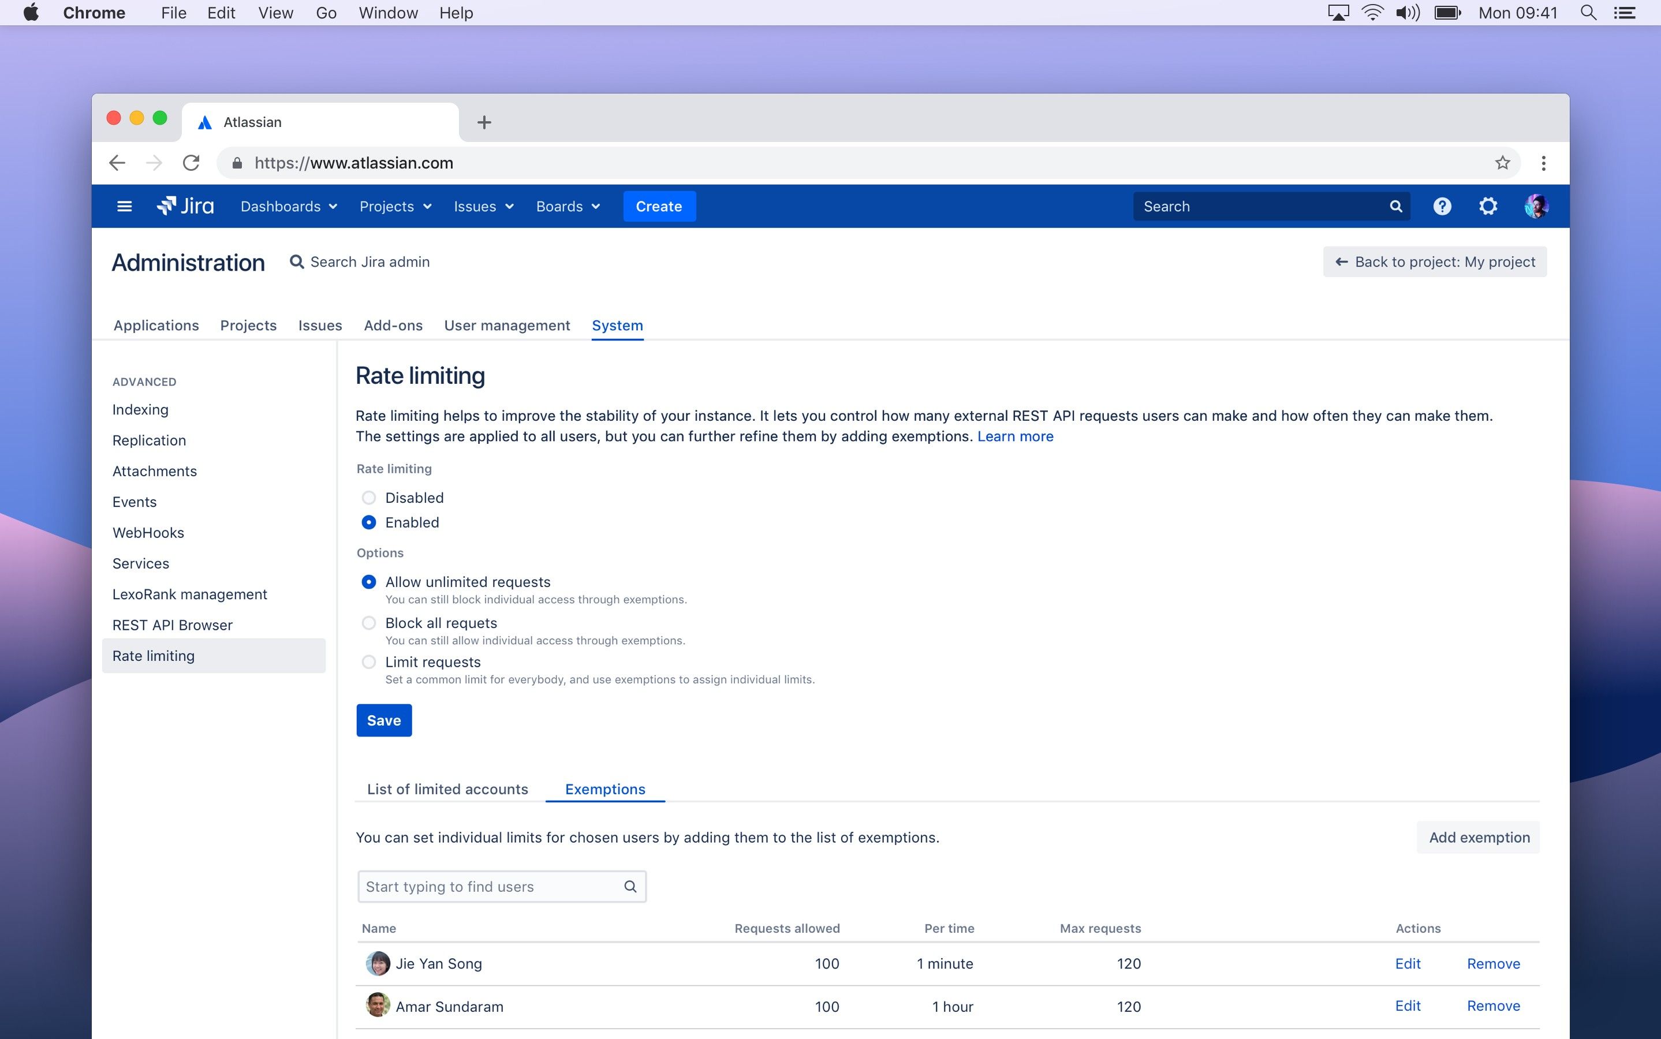Viewport: 1661px width, 1039px height.
Task: Select the Disabled rate limiting radio
Action: coord(369,498)
